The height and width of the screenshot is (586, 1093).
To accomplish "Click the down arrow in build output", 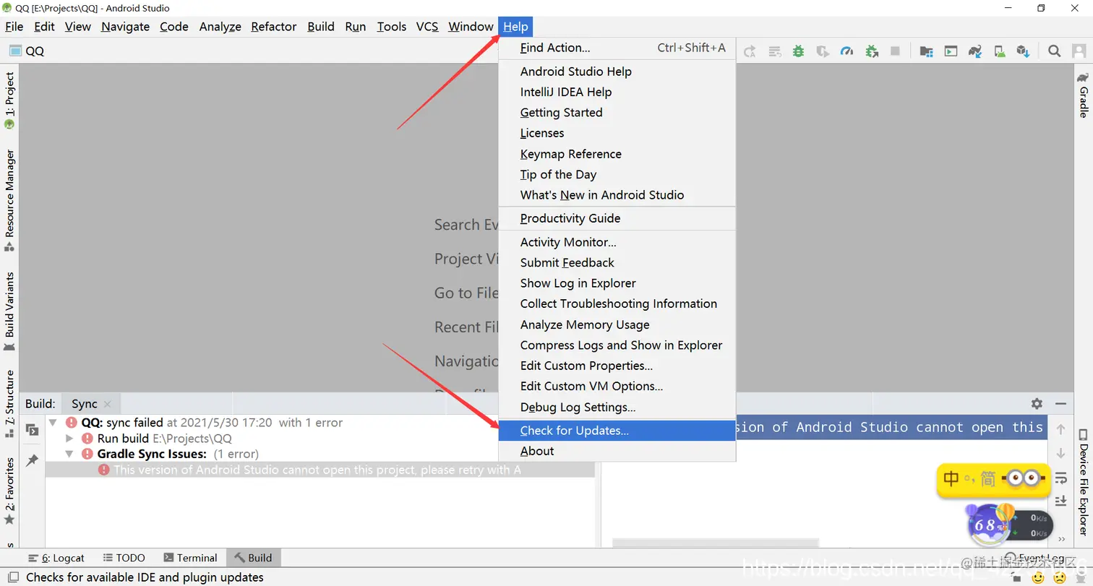I will click(1060, 453).
